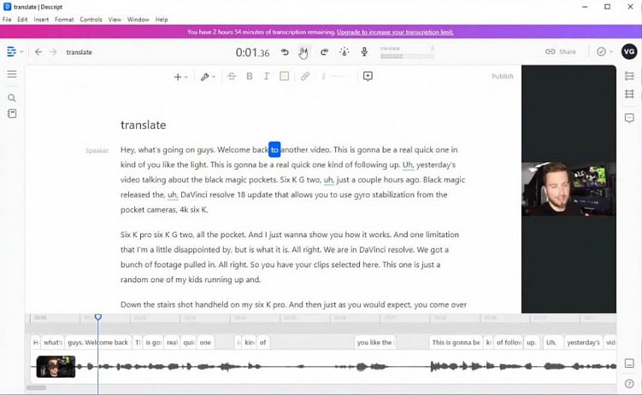Select the "This is gonna be" timeline chip
Screen dimensions: 642x395
pos(456,342)
